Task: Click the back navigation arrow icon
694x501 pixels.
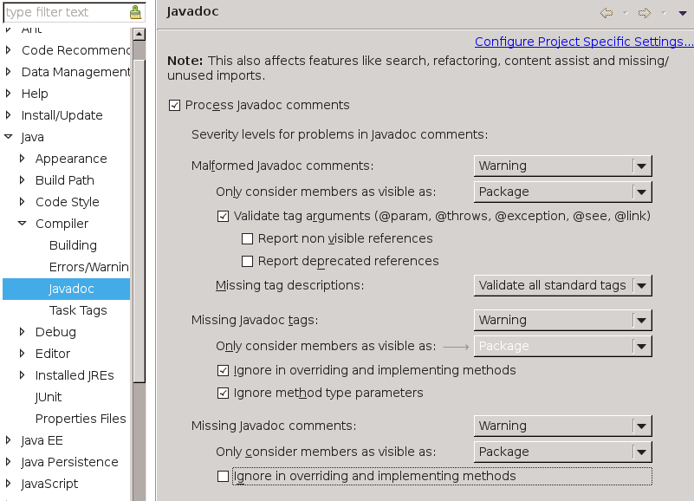Action: (x=606, y=13)
